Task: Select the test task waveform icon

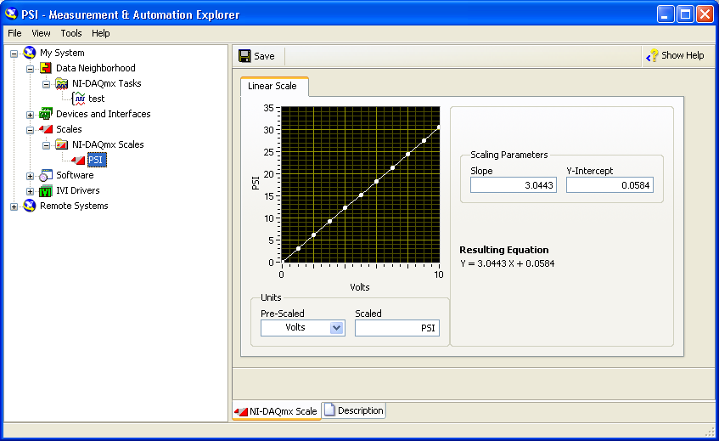Action: point(78,99)
